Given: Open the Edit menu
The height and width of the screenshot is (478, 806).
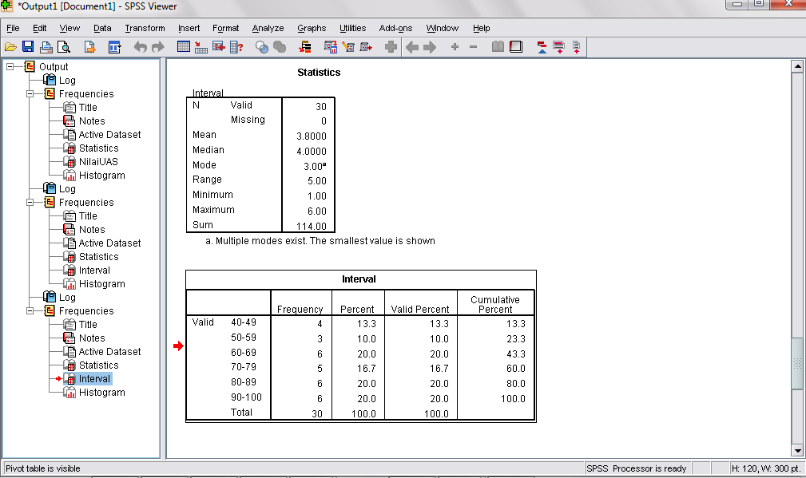Looking at the screenshot, I should 40,28.
